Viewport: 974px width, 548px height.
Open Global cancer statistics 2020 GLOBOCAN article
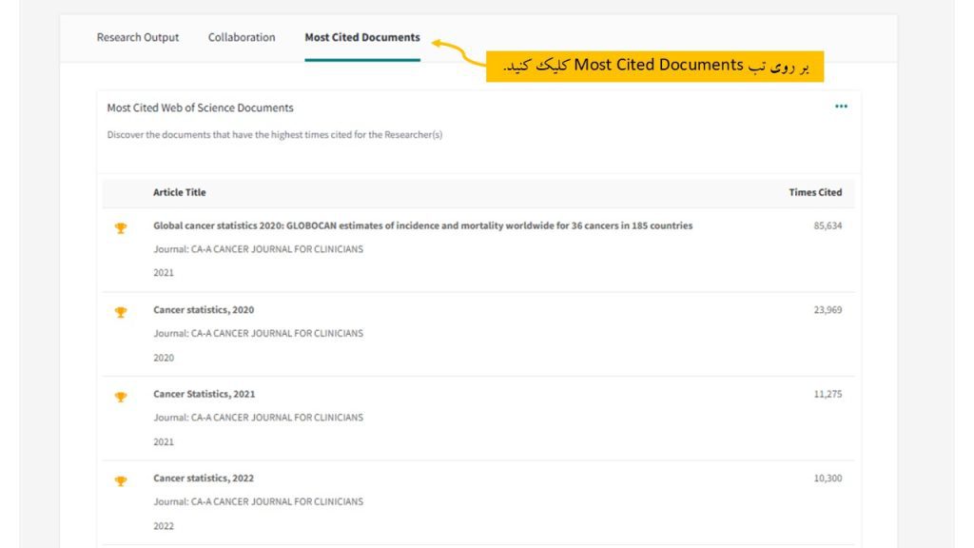pos(422,226)
